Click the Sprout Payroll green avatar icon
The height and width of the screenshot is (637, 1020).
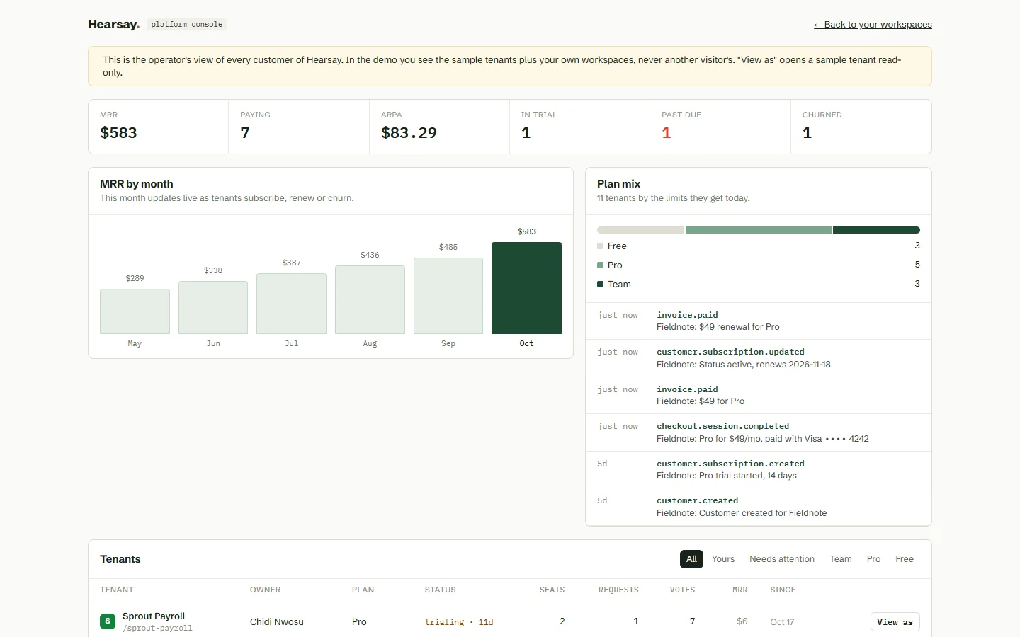(x=108, y=621)
